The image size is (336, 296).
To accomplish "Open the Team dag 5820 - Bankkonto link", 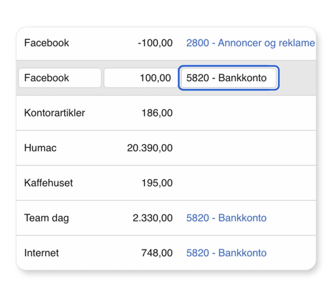I will click(x=226, y=218).
